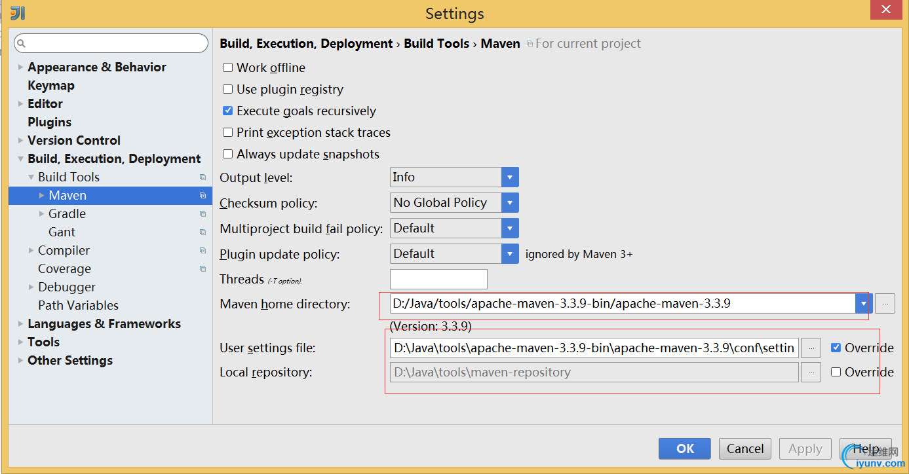This screenshot has width=909, height=474.
Task: Browse for Maven home directory
Action: click(884, 304)
